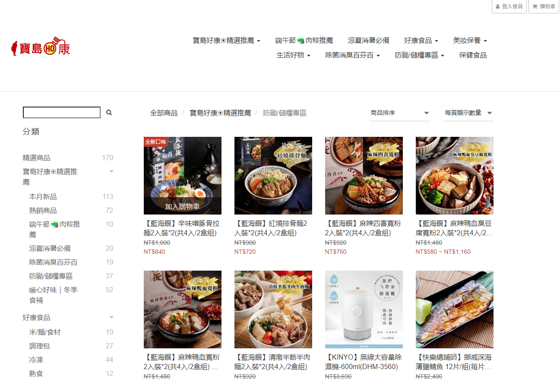
Task: Click 【藍海饌】紅燒排骨麵 product title
Action: point(271,228)
